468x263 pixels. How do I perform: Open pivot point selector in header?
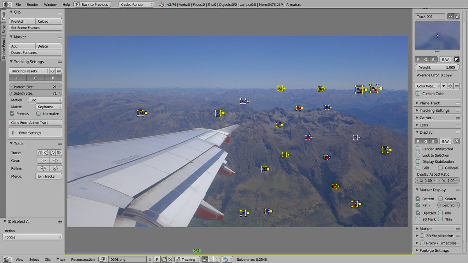tap(227, 259)
